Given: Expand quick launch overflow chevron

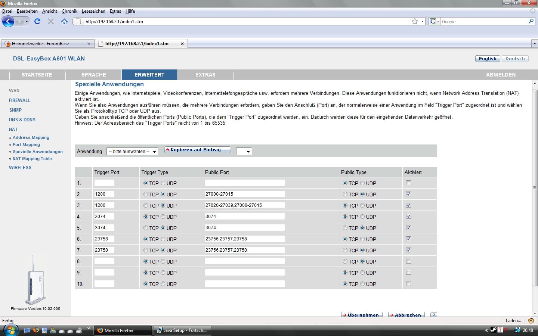Looking at the screenshot, I should tap(89, 329).
